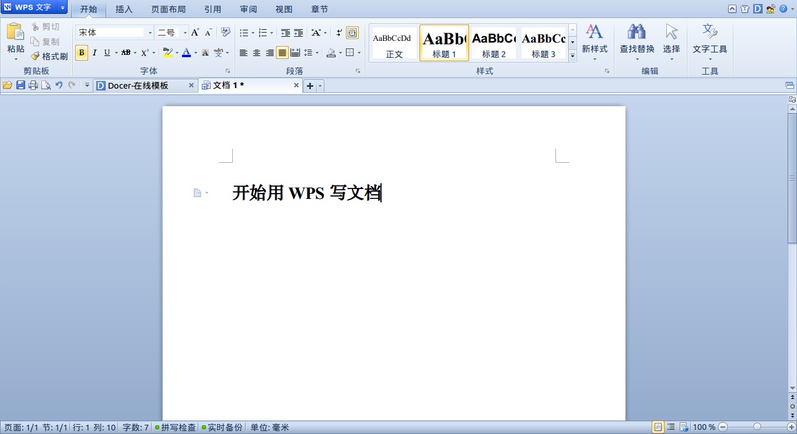The image size is (797, 434).
Task: Open the font name (宋体) dropdown
Action: tap(150, 33)
